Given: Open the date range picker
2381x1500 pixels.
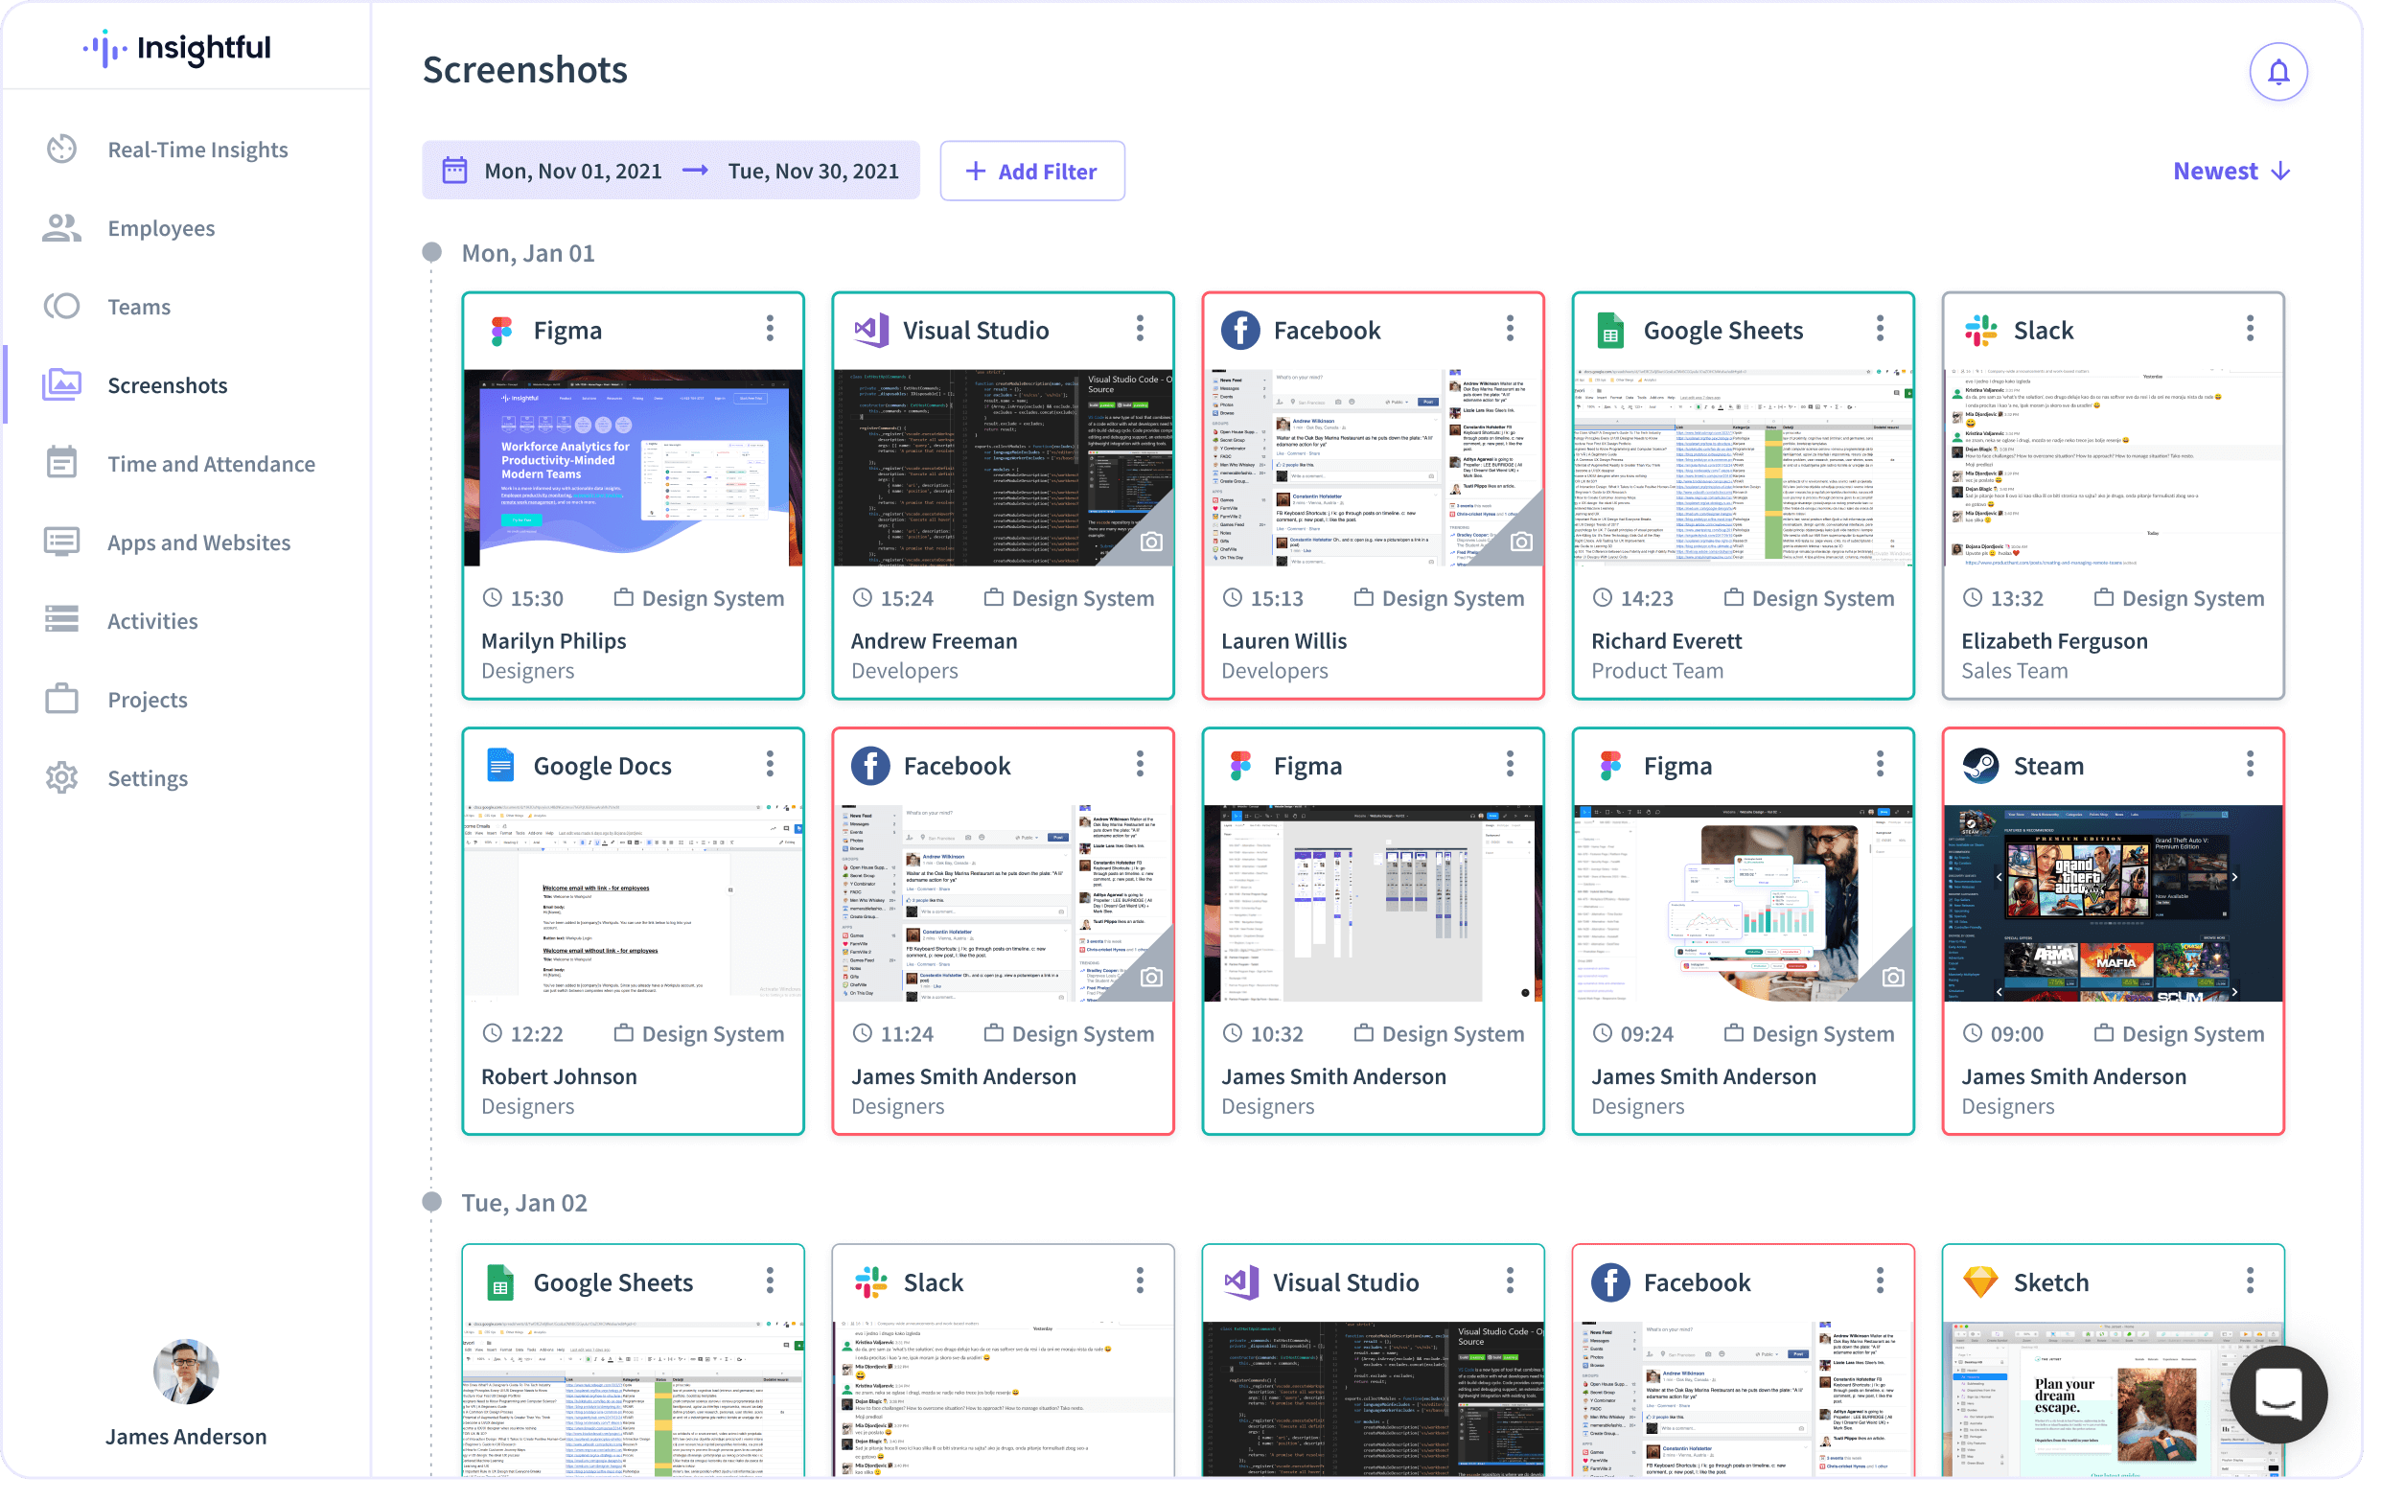Looking at the screenshot, I should pyautogui.click(x=670, y=170).
